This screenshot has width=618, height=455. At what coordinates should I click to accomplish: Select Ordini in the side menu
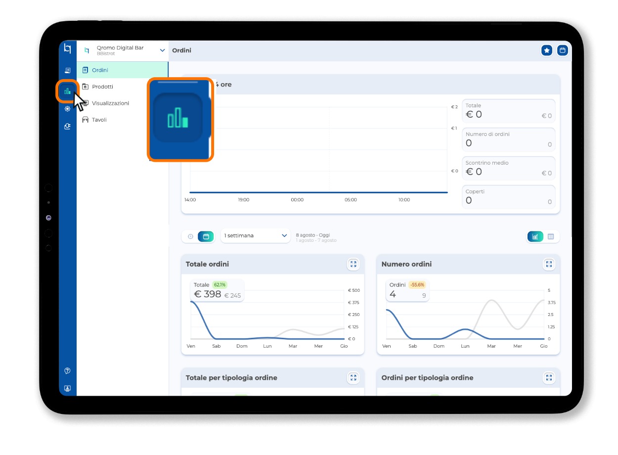[123, 70]
